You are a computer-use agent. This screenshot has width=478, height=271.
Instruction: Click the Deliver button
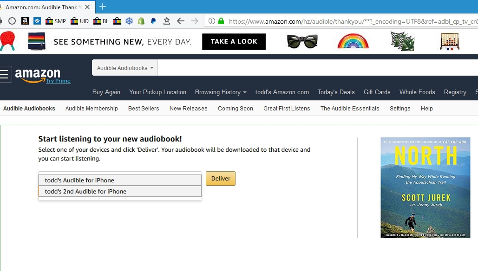click(221, 179)
